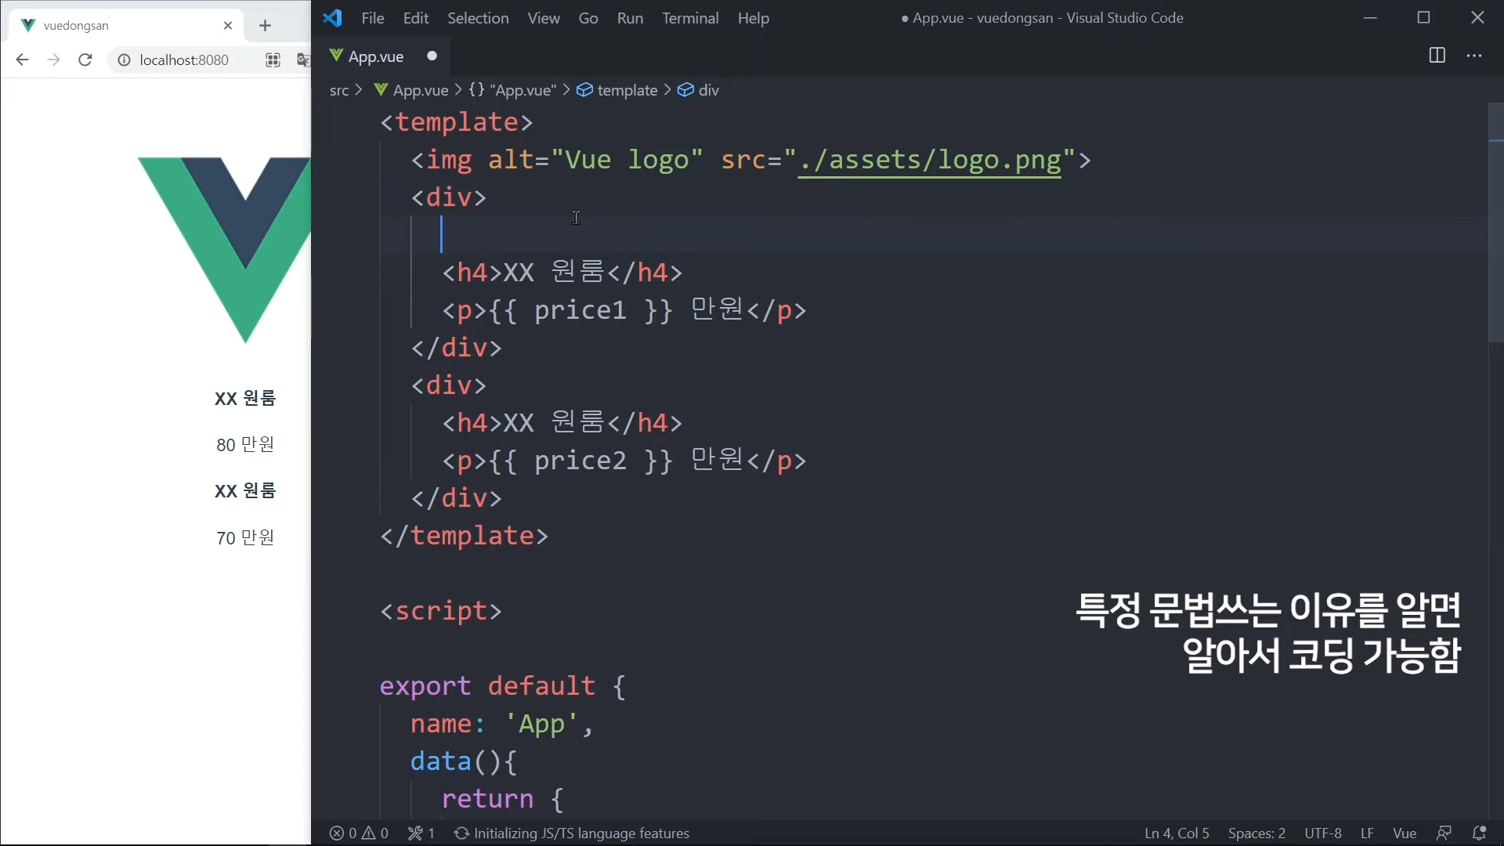Image resolution: width=1504 pixels, height=846 pixels.
Task: Open the Selection menu
Action: click(x=478, y=18)
